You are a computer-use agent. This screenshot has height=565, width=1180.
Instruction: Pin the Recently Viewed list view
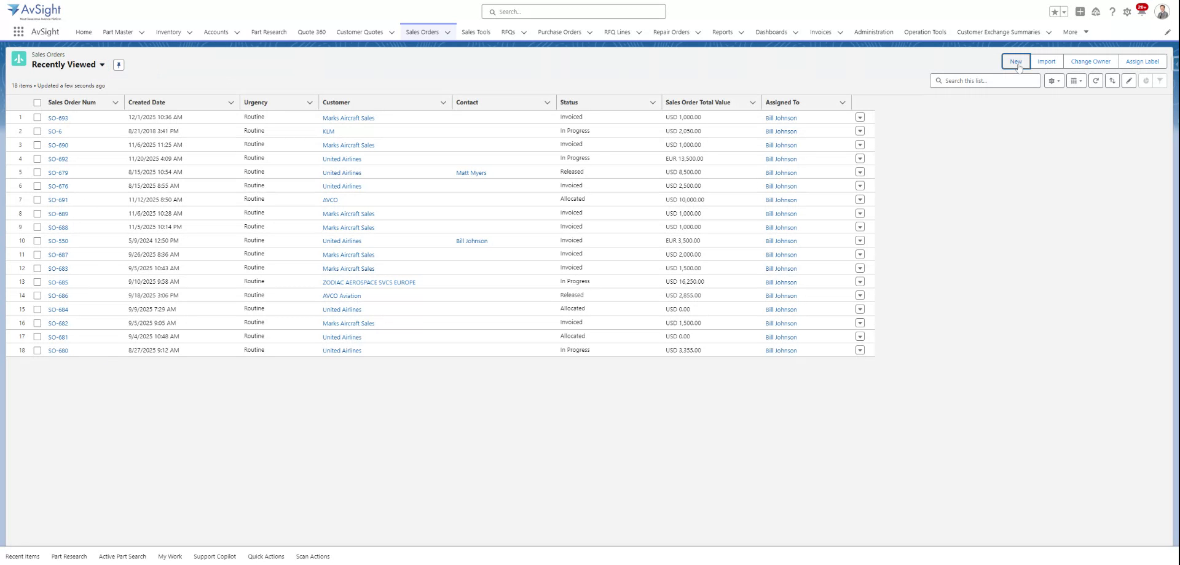pos(119,64)
